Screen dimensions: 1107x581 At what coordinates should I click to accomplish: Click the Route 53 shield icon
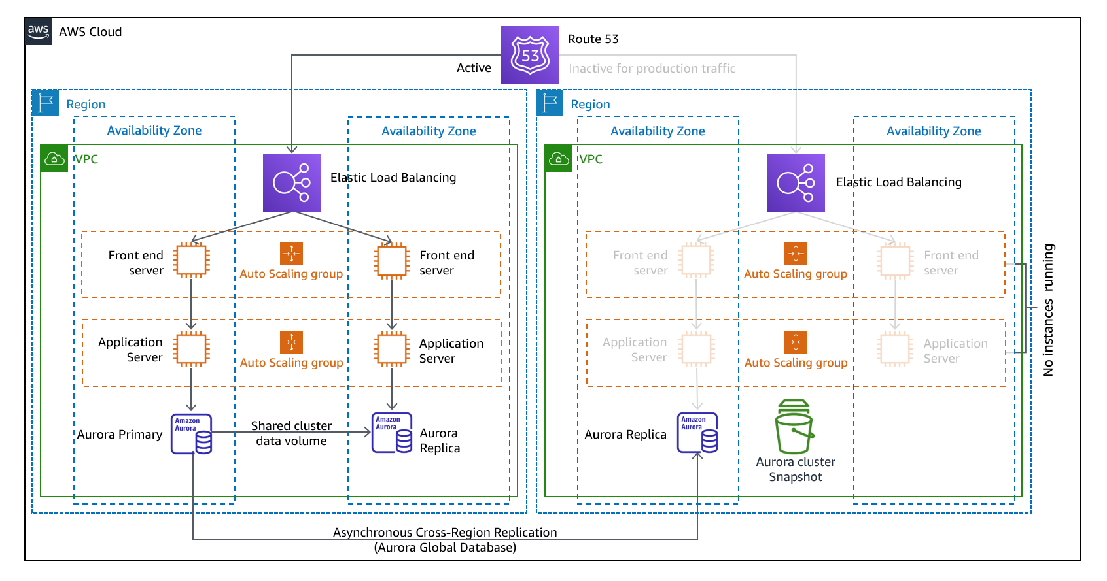(x=530, y=55)
